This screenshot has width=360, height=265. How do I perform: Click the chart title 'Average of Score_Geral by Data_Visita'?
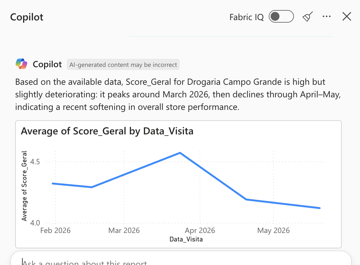point(107,131)
